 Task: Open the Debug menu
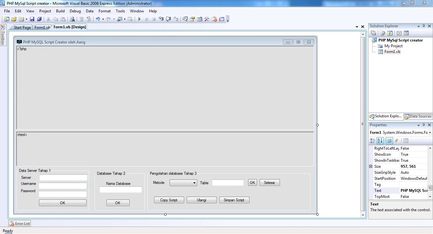tap(75, 11)
